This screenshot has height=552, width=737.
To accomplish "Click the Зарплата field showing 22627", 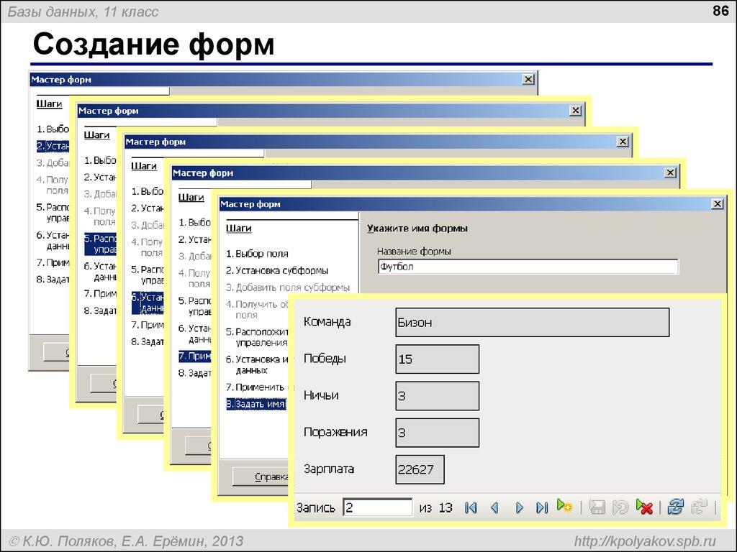I will click(420, 469).
